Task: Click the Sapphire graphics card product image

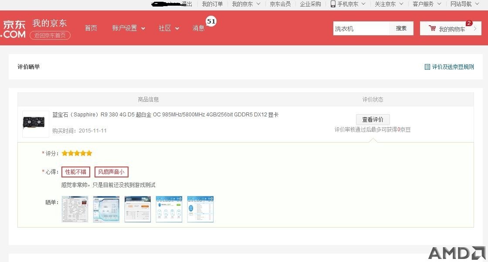Action: click(35, 124)
